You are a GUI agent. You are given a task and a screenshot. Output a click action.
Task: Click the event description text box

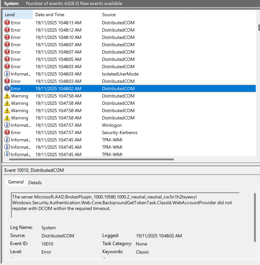[125, 205]
